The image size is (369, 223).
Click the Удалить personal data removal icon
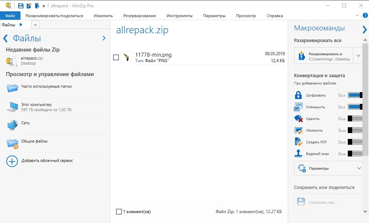298,118
